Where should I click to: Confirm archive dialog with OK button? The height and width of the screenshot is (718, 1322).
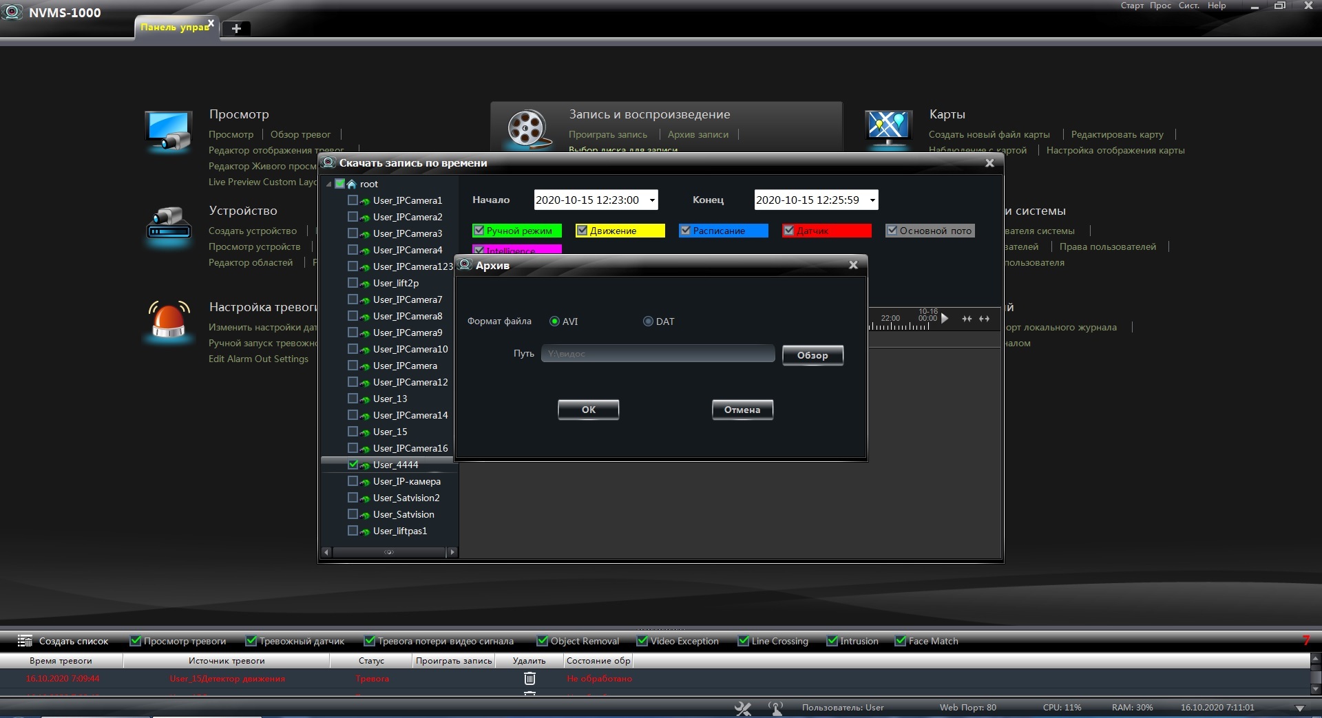(x=588, y=410)
